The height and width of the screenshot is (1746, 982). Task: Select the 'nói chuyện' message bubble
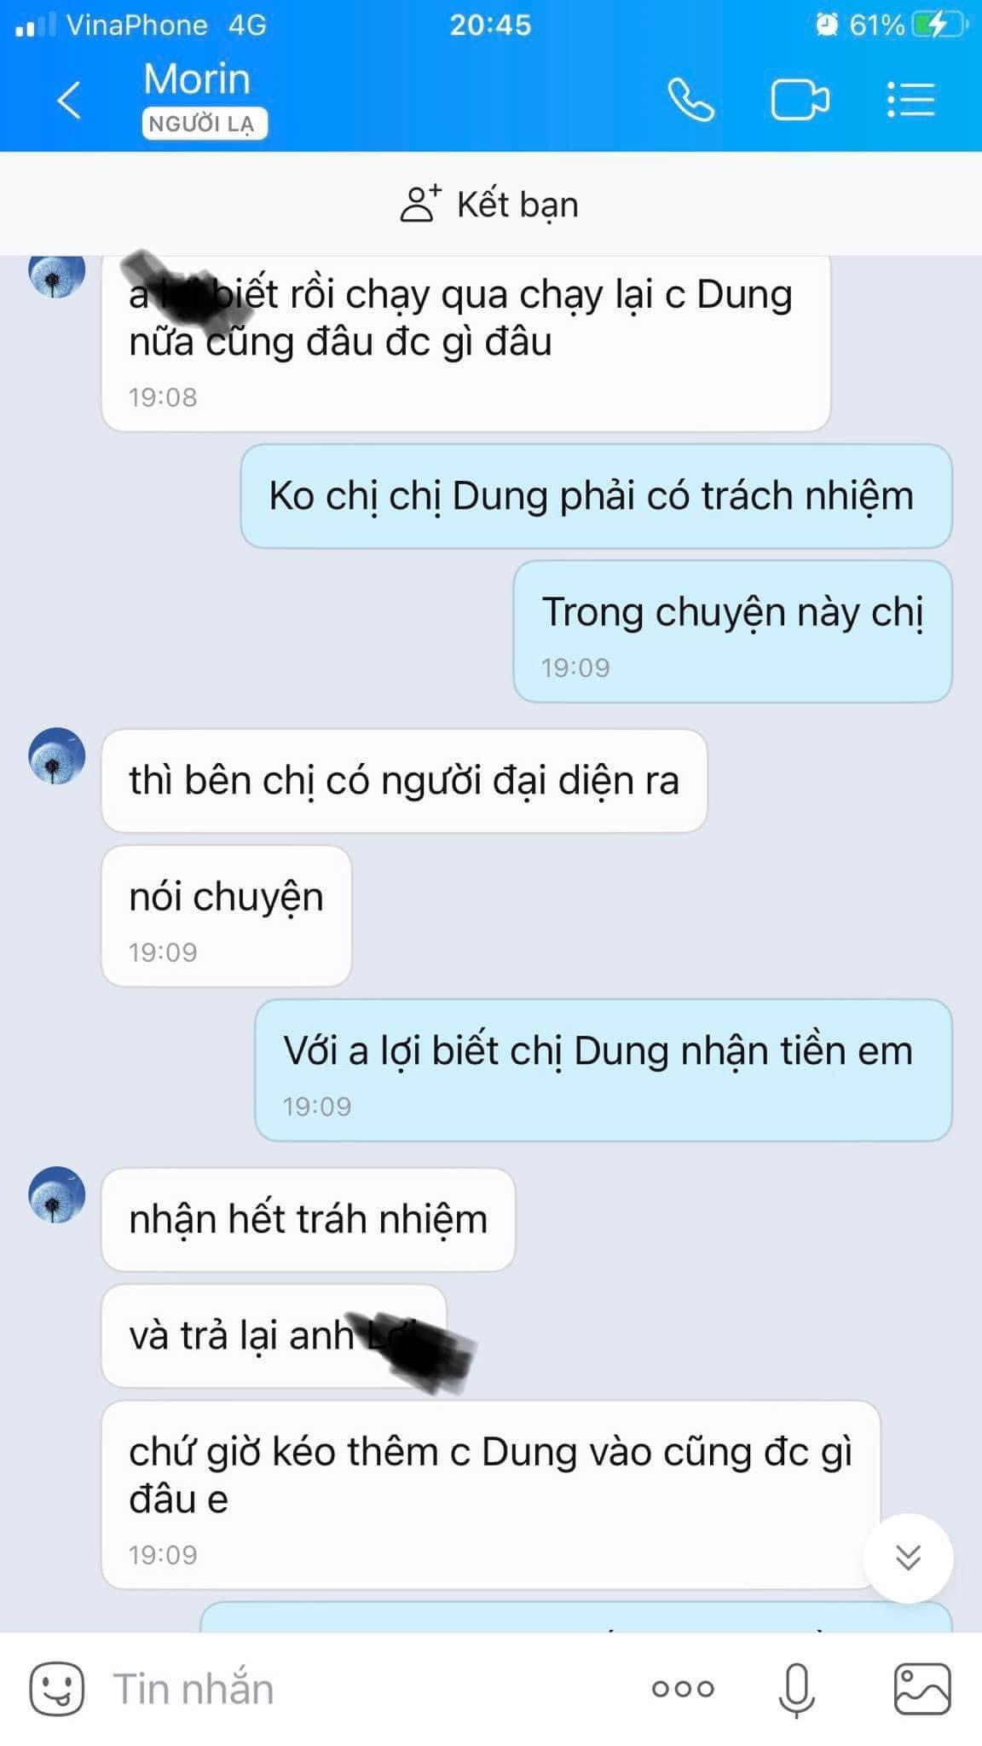coord(226,916)
